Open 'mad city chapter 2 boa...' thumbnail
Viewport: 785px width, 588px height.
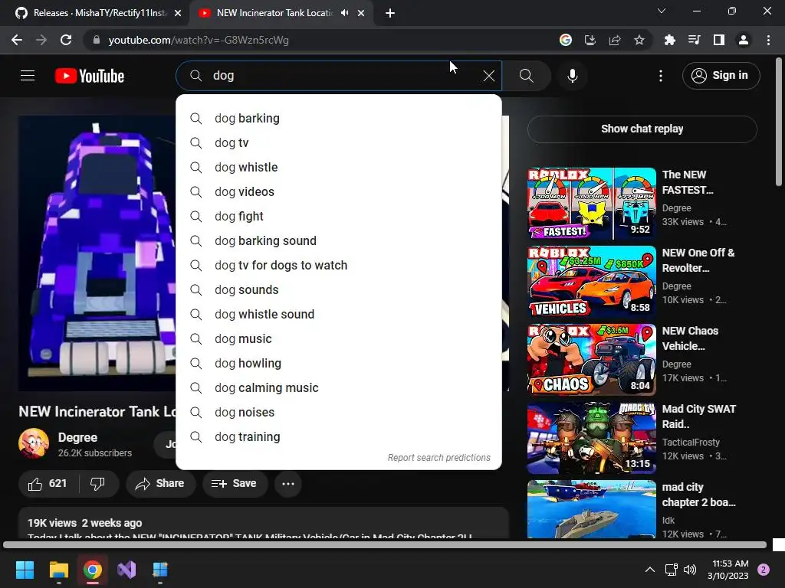click(592, 509)
